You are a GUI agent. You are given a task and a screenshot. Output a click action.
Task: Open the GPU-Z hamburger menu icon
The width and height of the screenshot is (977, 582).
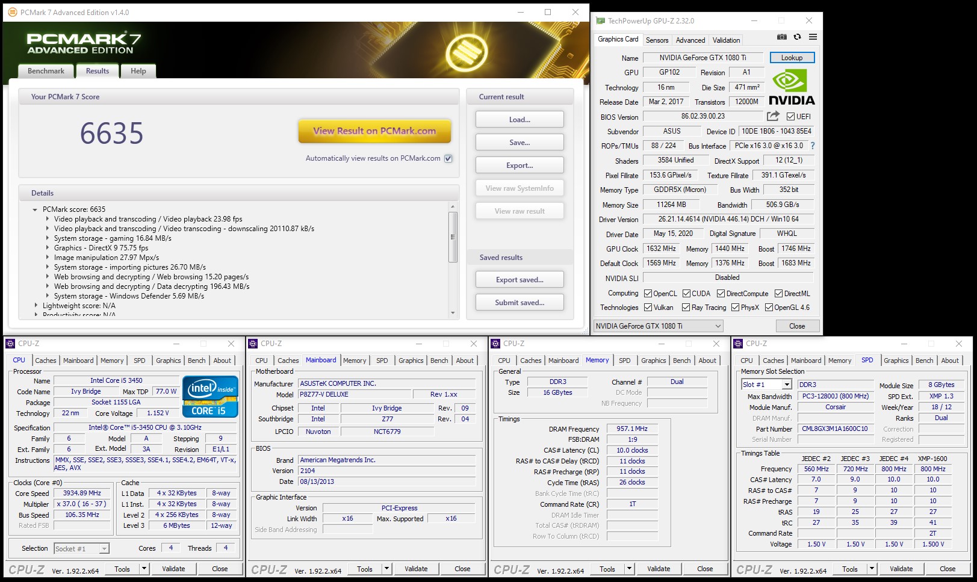[x=813, y=37]
